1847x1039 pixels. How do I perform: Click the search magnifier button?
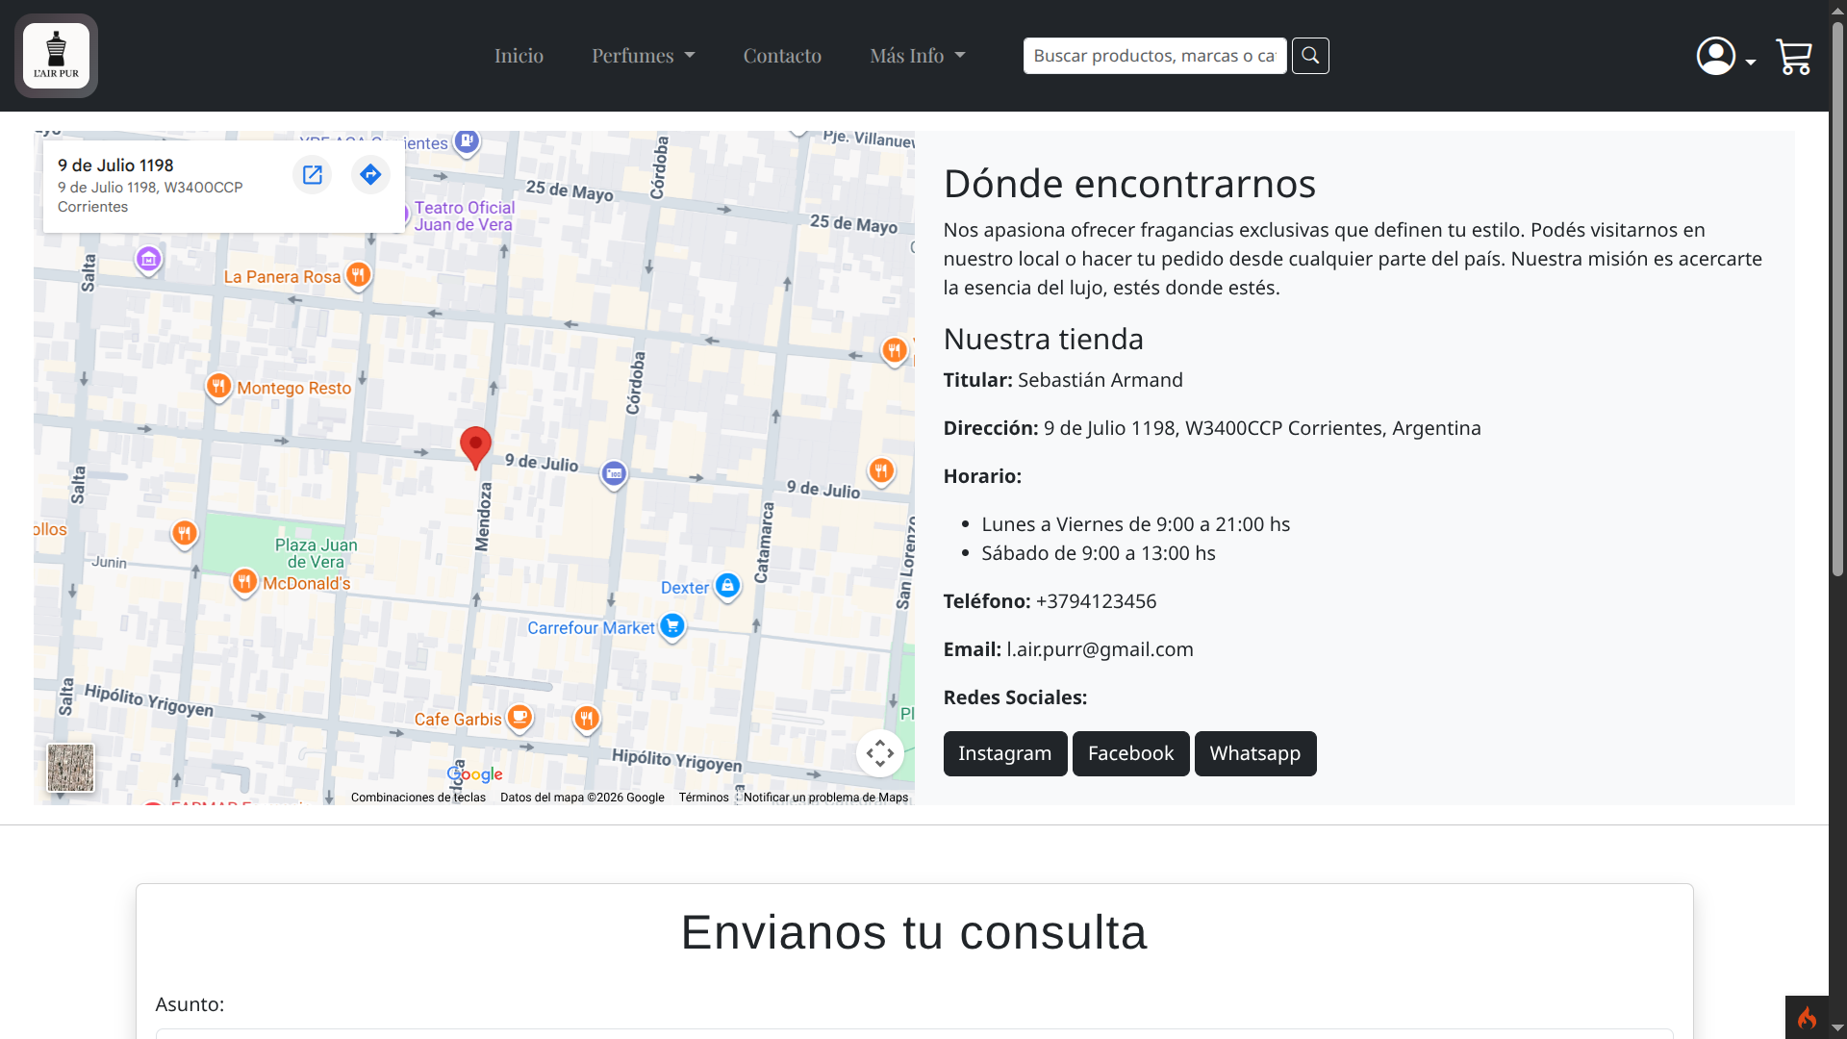(1310, 56)
